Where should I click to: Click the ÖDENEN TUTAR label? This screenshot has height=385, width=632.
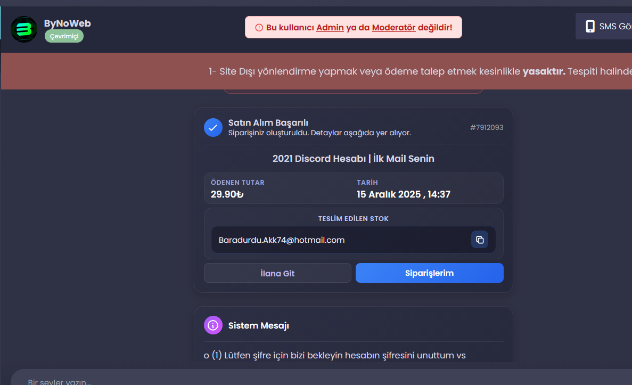pos(237,182)
